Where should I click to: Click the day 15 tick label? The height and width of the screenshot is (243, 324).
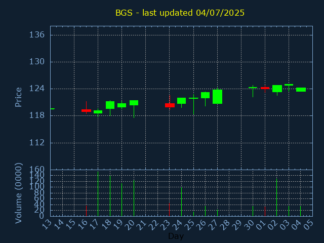[x=70, y=225]
